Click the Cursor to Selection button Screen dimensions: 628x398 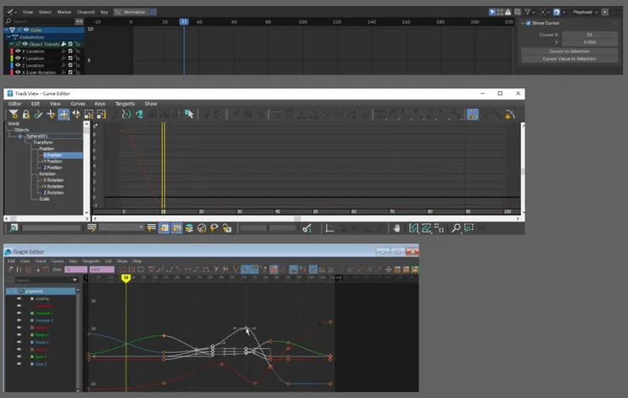point(570,51)
